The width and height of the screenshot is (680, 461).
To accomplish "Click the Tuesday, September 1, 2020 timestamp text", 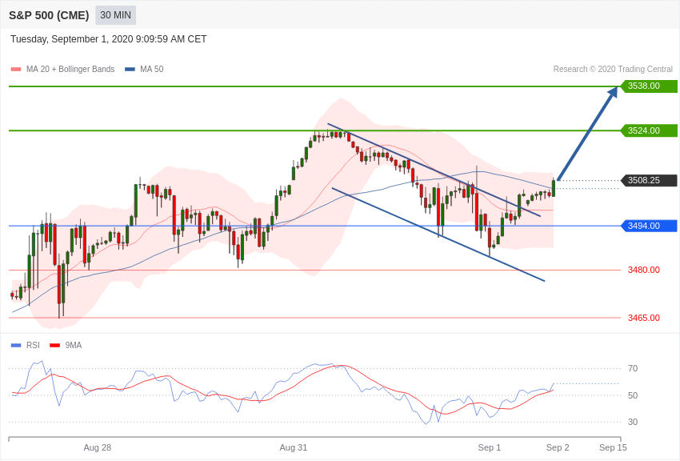I will pyautogui.click(x=109, y=39).
